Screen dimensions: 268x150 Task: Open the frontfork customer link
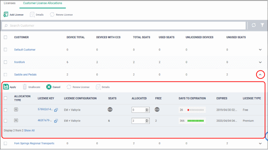20,62
